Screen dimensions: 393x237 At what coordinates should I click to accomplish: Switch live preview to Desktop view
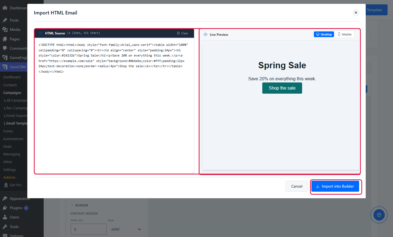pyautogui.click(x=324, y=34)
